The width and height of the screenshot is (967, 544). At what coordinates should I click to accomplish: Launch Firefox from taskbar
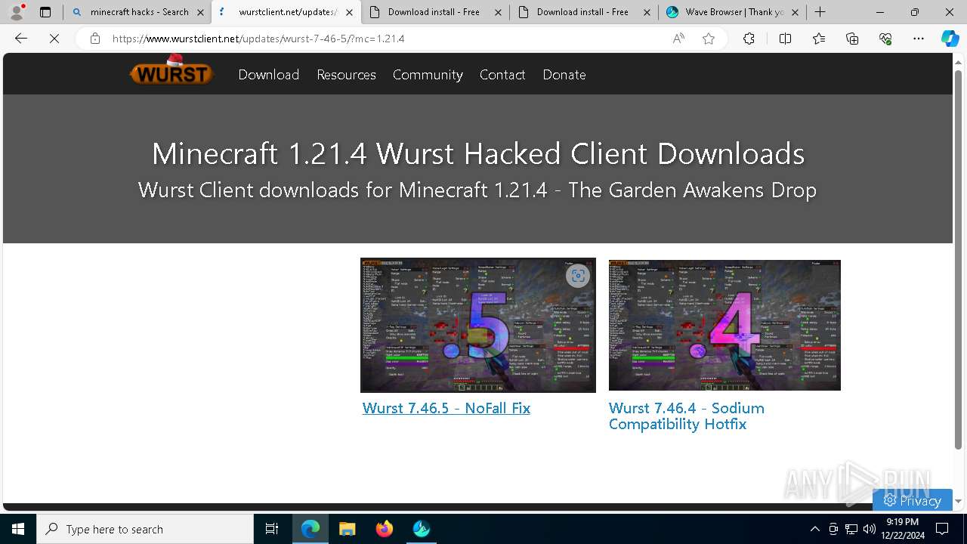point(385,529)
